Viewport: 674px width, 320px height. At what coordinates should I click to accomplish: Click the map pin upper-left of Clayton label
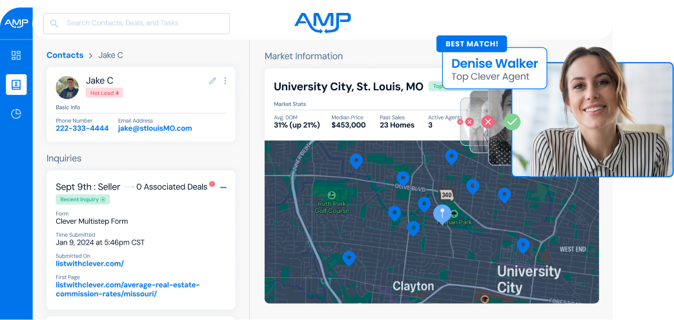tap(349, 258)
